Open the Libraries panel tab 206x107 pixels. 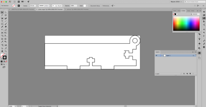[x=179, y=11]
